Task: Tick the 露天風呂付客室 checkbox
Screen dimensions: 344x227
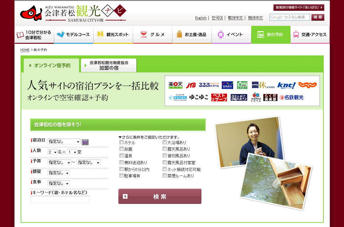Action: pos(164,162)
